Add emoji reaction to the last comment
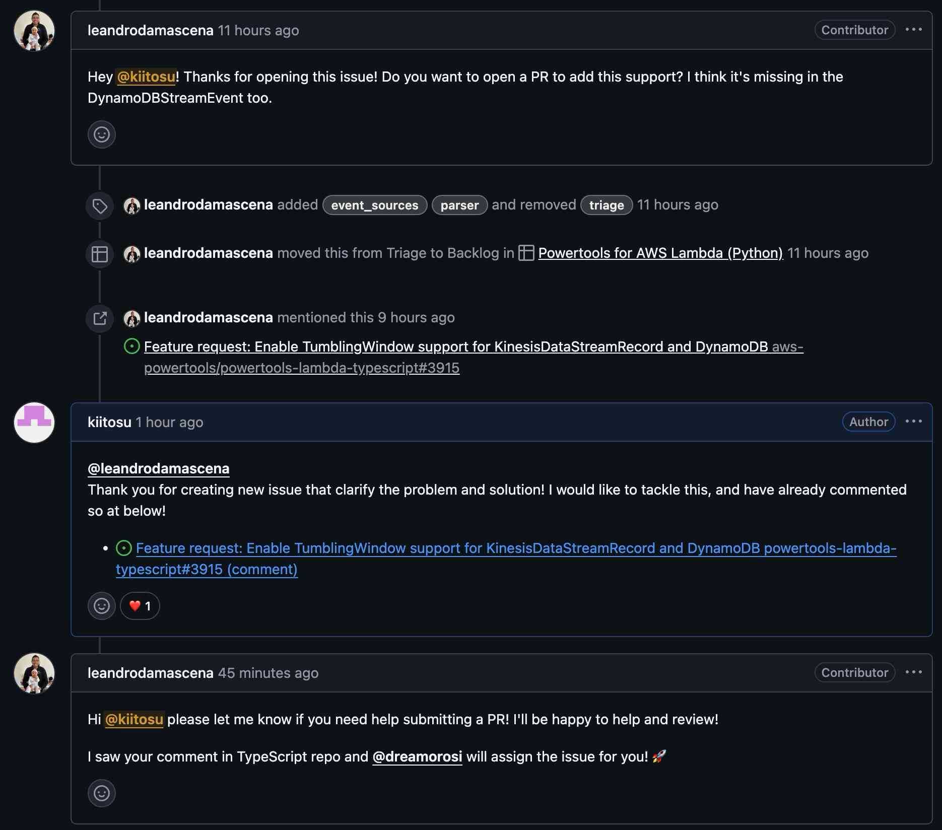The height and width of the screenshot is (830, 942). point(102,793)
